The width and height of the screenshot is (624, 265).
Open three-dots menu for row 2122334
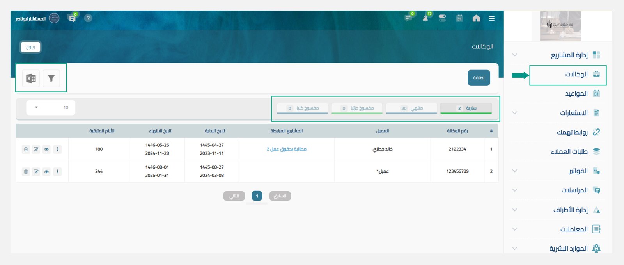[57, 149]
